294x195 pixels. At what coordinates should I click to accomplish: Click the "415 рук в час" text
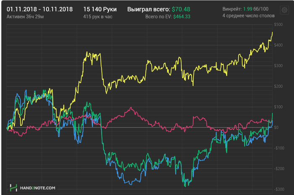tap(98, 17)
